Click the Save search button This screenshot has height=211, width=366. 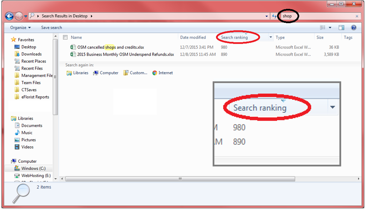pyautogui.click(x=51, y=27)
